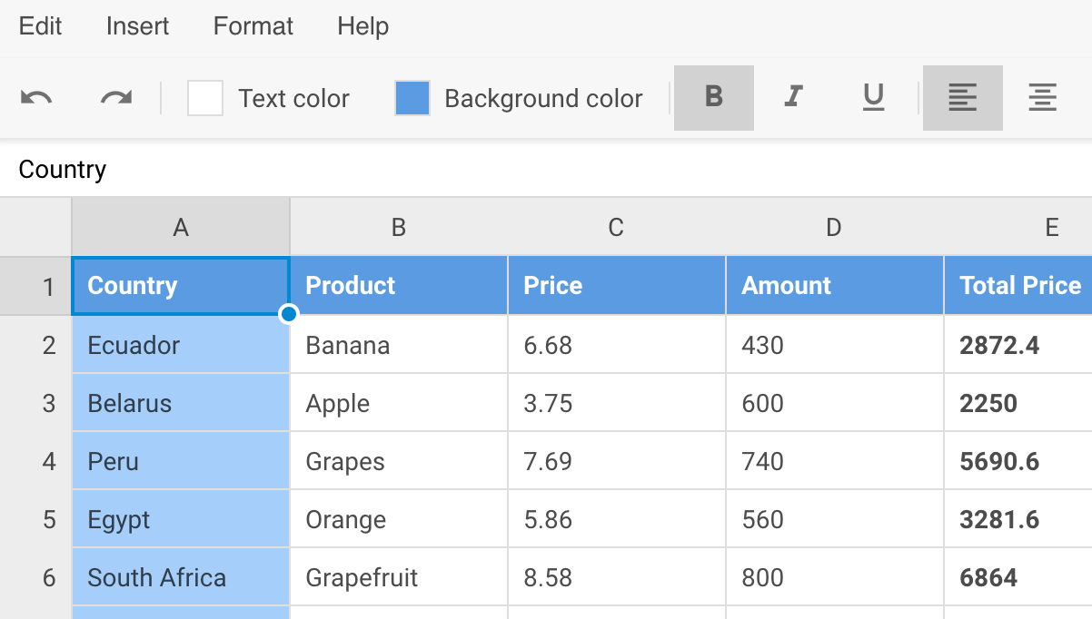Open the Insert menu

137,26
